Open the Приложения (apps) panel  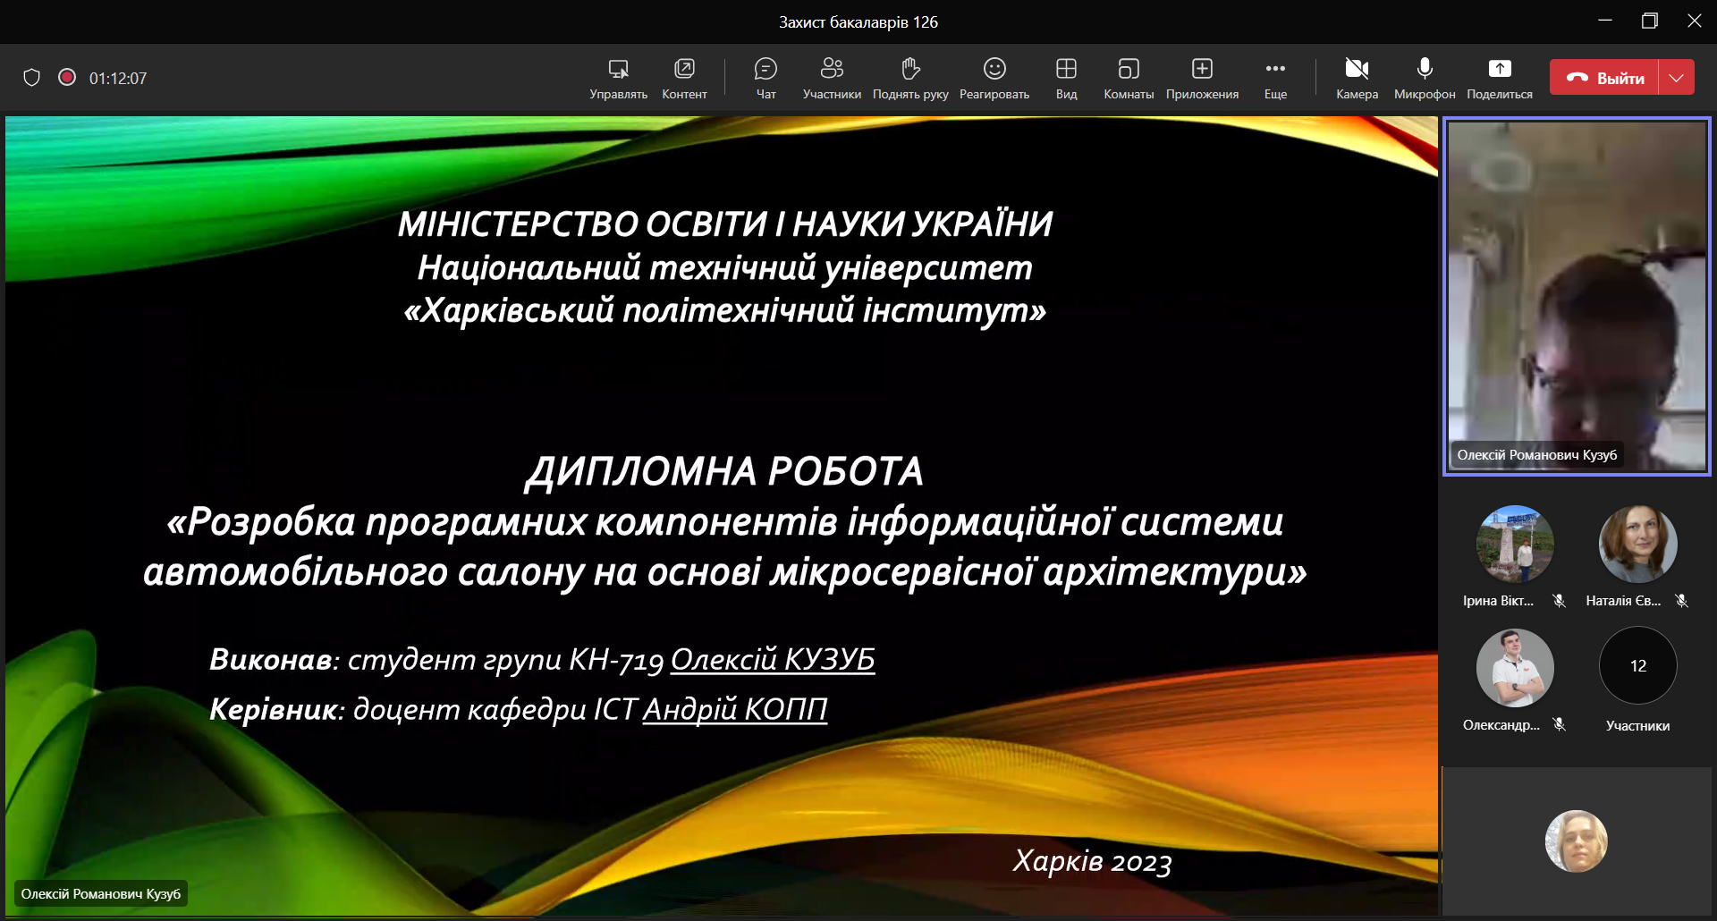pyautogui.click(x=1202, y=79)
